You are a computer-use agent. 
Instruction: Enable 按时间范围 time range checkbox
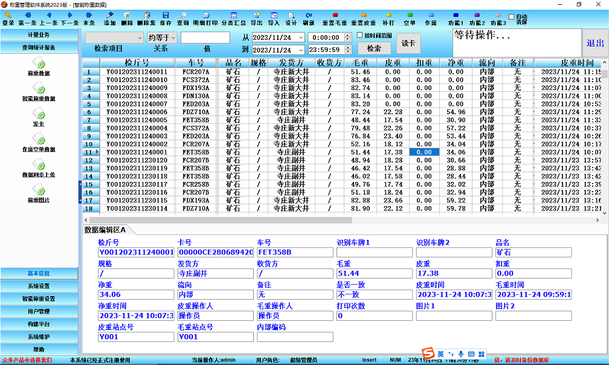[359, 35]
